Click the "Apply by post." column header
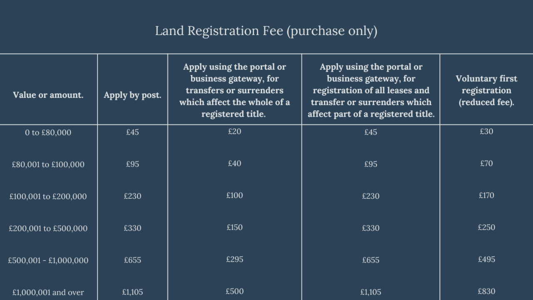The image size is (533, 300). (132, 95)
